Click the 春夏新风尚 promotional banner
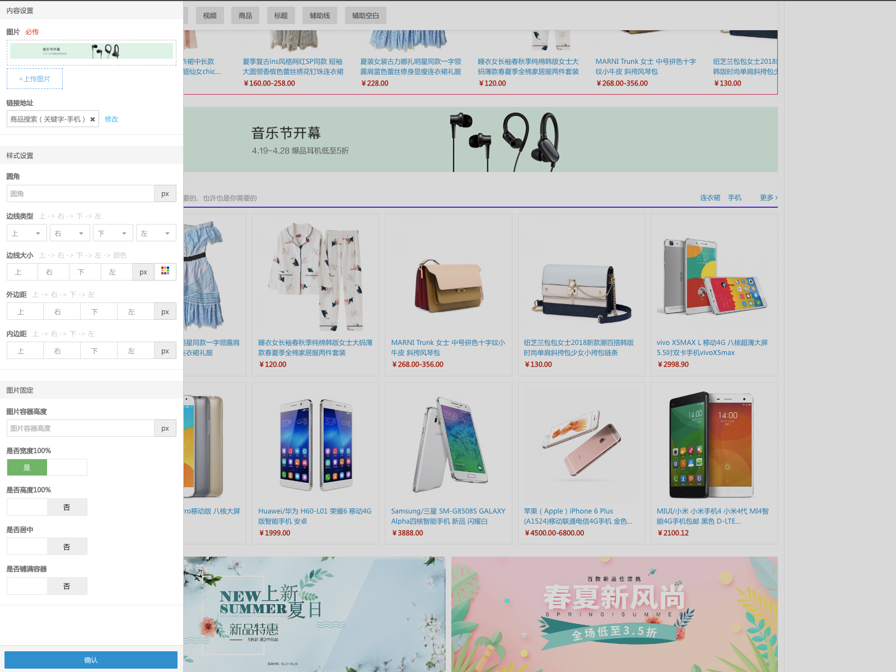 (614, 614)
